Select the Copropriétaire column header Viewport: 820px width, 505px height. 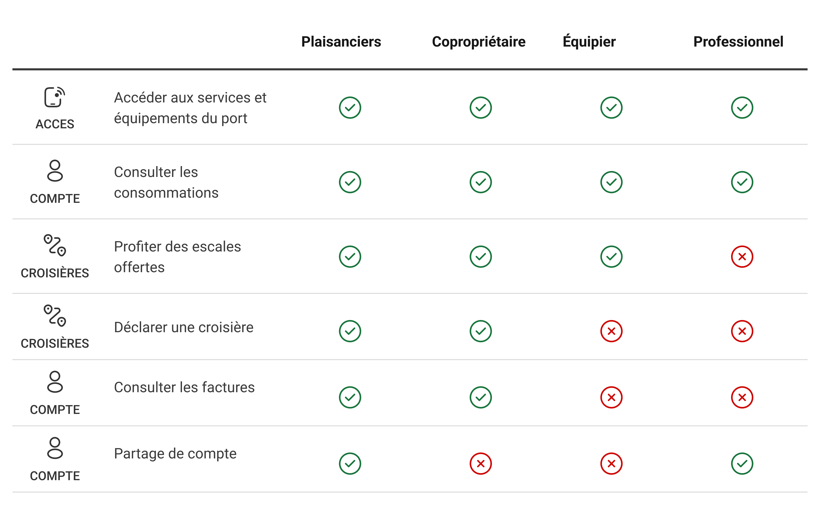click(479, 42)
